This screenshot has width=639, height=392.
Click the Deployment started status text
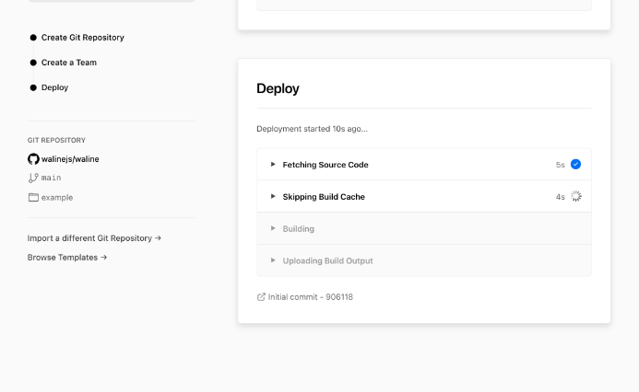312,129
